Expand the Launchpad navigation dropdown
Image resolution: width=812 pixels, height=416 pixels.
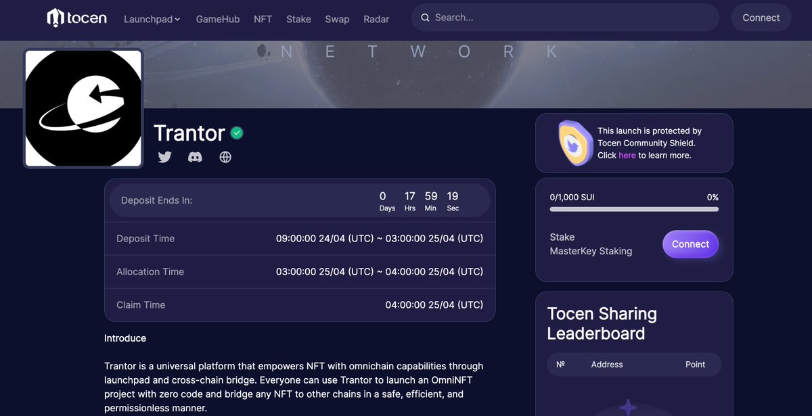pyautogui.click(x=152, y=19)
